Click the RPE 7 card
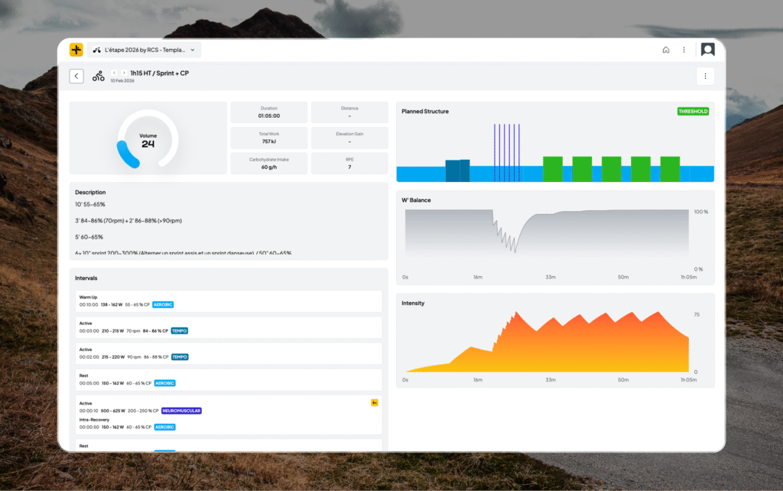Screen dimensions: 783x491 click(349, 162)
